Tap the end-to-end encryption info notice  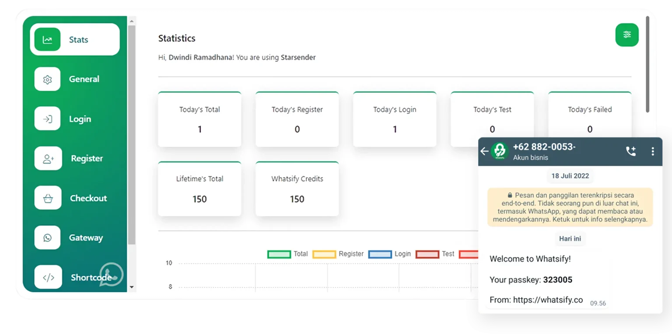coord(570,207)
